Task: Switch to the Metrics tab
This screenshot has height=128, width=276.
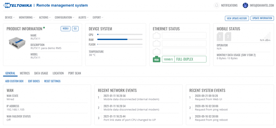Action: click(25, 73)
